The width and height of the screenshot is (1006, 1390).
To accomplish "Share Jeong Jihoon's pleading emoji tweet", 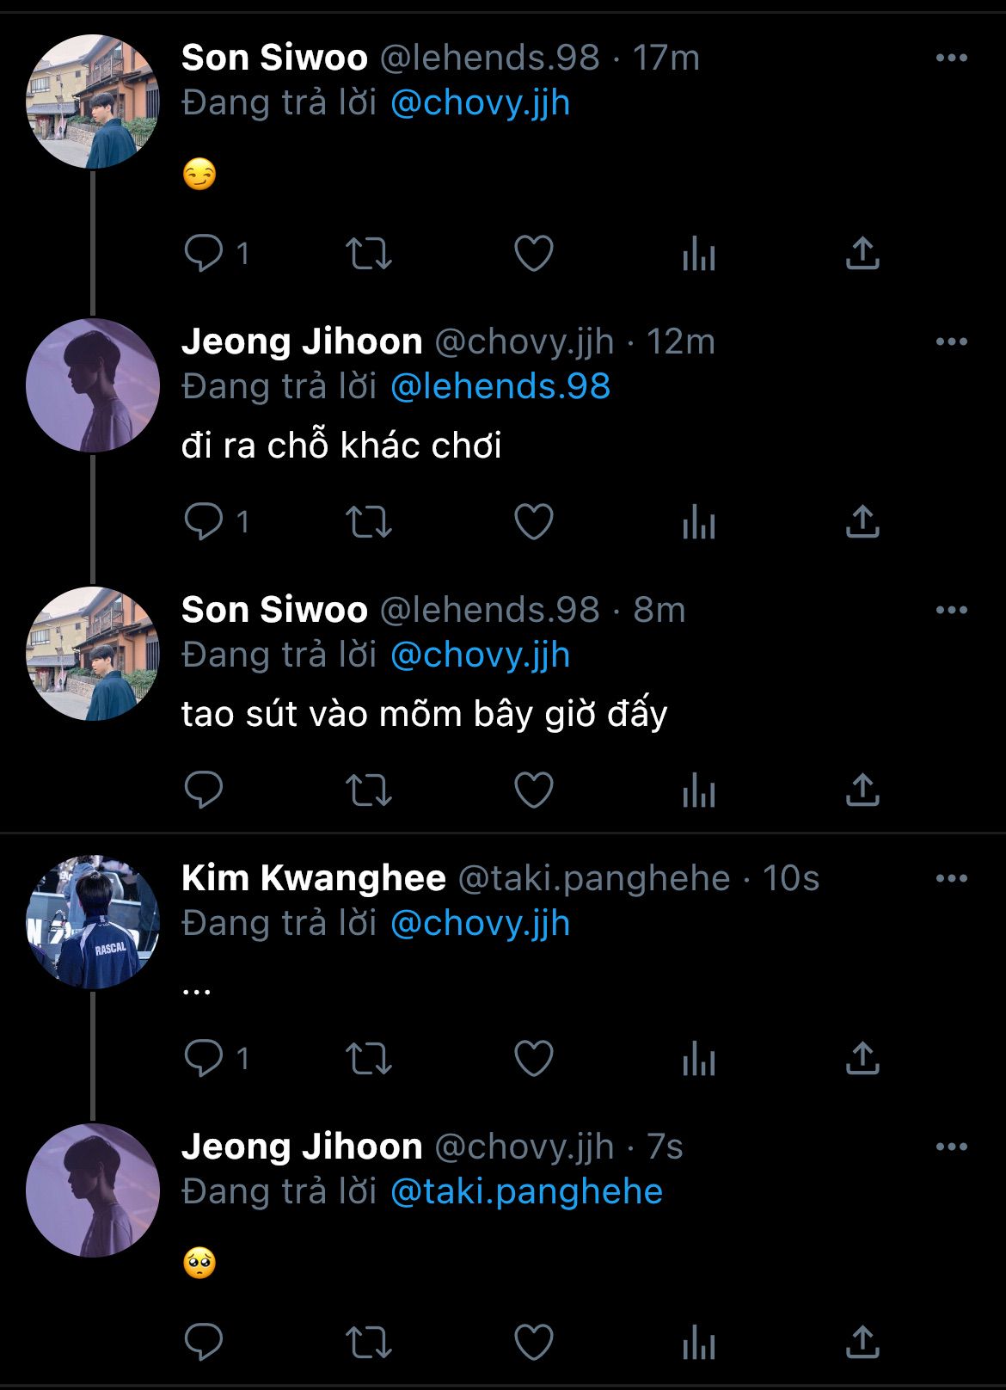I will (x=862, y=1342).
